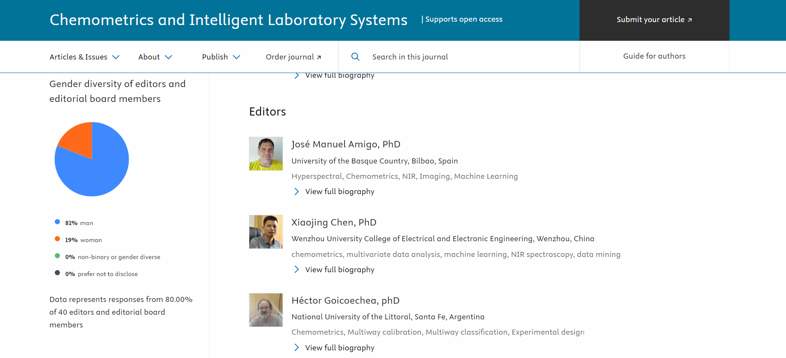Click the orange woman legend dot
Image resolution: width=786 pixels, height=358 pixels.
tap(57, 239)
